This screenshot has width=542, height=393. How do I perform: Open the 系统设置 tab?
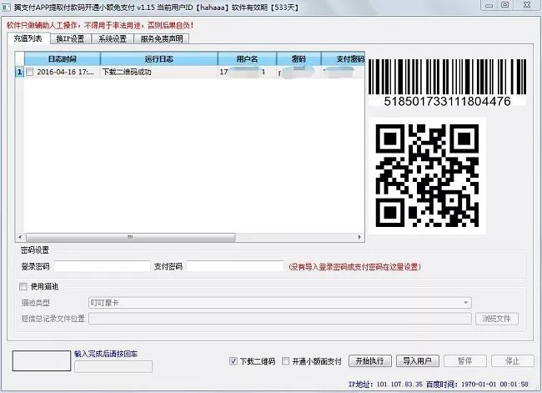point(113,38)
